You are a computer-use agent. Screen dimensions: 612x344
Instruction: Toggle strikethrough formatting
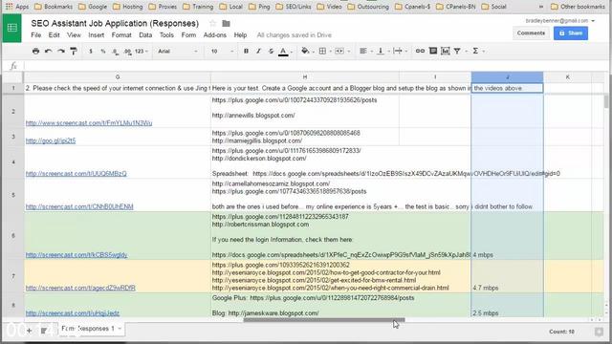(x=271, y=51)
